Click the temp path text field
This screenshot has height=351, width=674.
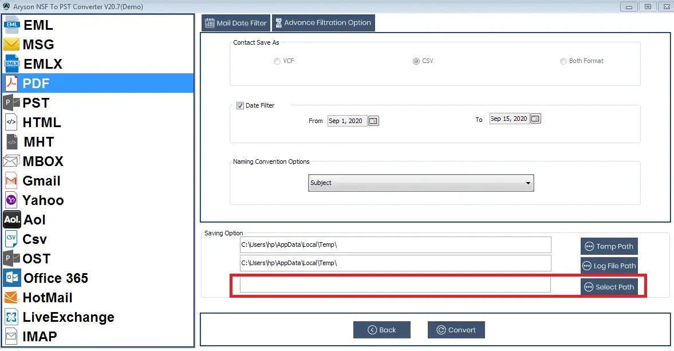pos(396,245)
